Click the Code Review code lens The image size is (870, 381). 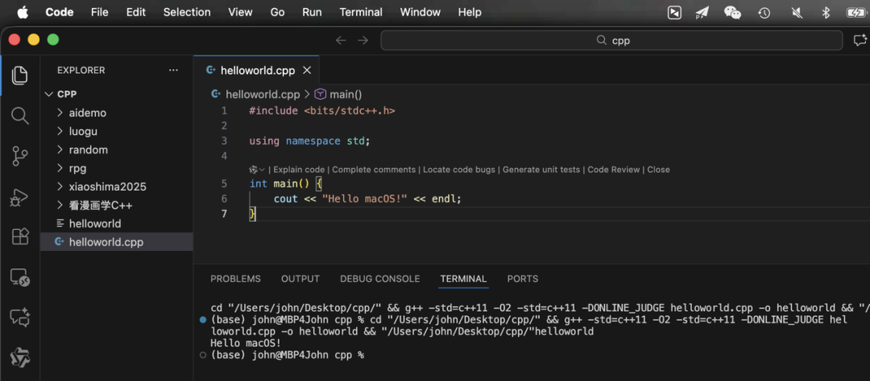pyautogui.click(x=614, y=170)
